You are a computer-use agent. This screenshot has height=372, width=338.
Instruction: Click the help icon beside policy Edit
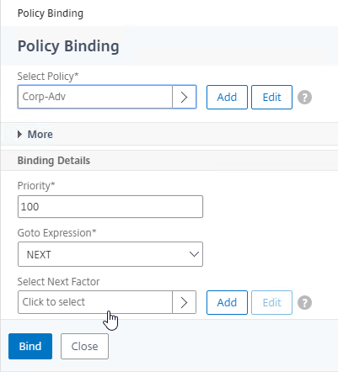(x=304, y=98)
